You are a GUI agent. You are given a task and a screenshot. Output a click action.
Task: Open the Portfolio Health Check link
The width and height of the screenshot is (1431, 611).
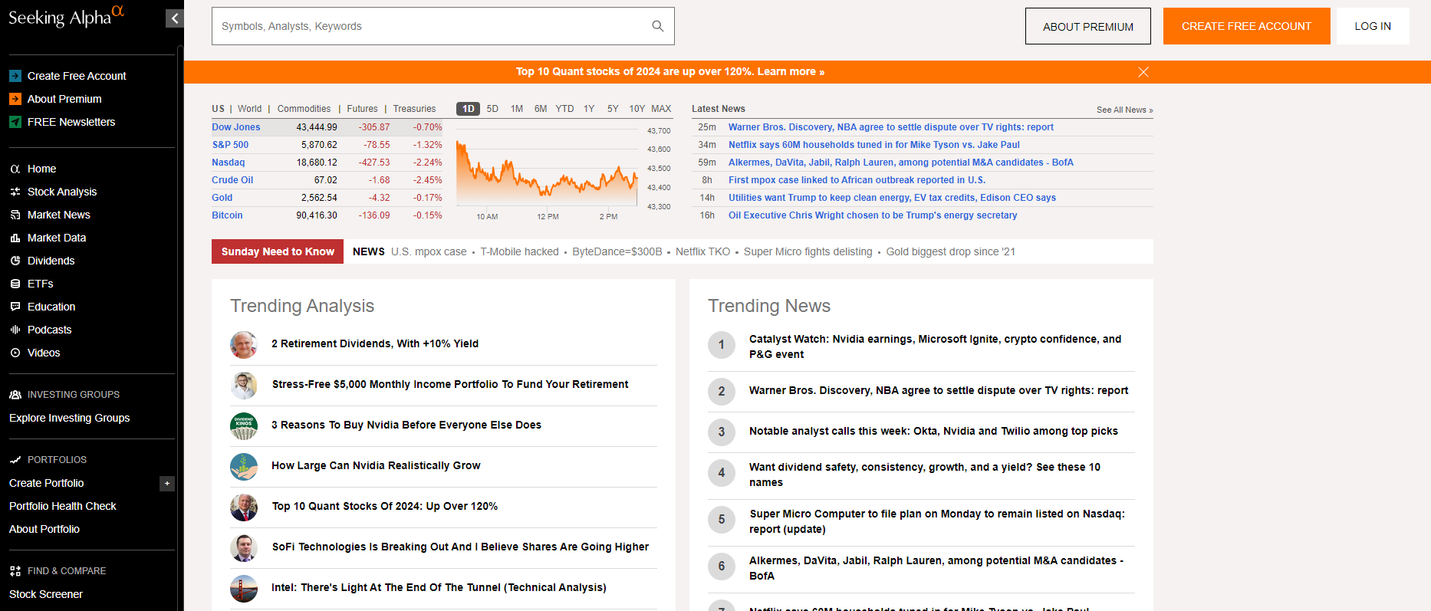(x=63, y=506)
